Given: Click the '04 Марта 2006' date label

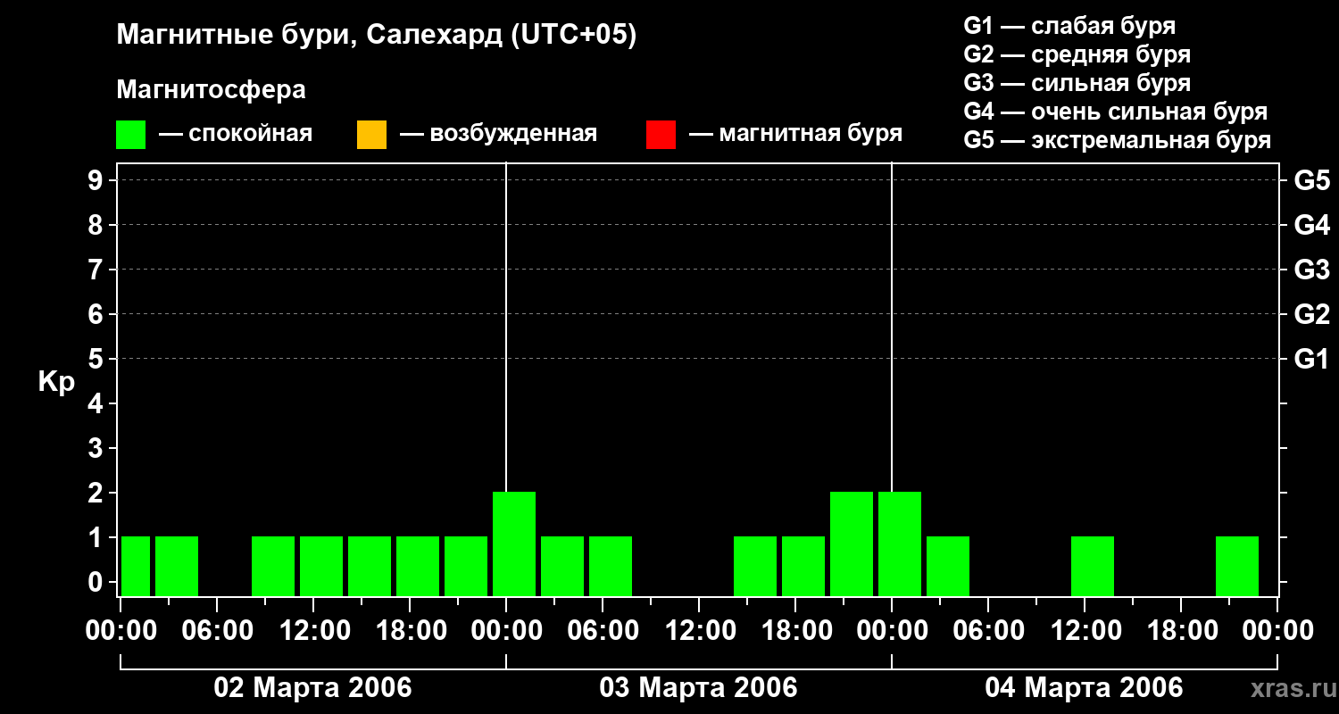Looking at the screenshot, I should tap(1085, 687).
